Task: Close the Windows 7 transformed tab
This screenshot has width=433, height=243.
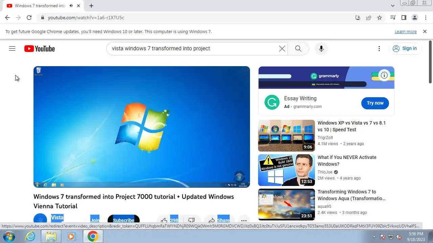Action: 78,6
